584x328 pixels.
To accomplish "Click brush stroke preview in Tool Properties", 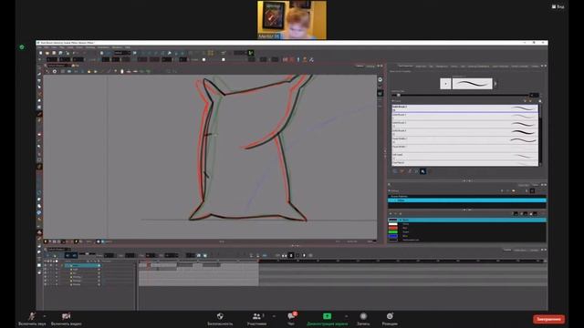I will (x=473, y=84).
